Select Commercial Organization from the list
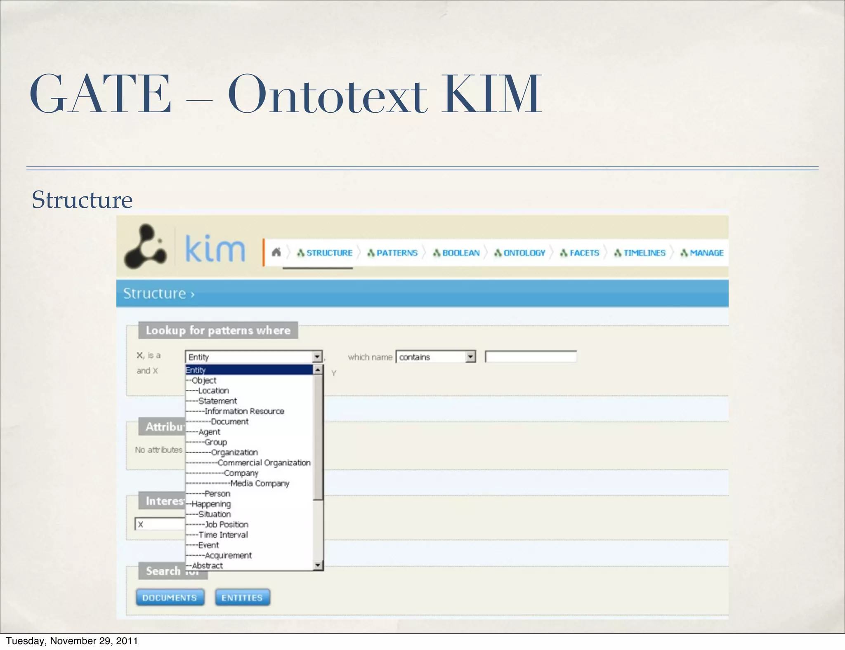This screenshot has width=845, height=650. (x=264, y=463)
